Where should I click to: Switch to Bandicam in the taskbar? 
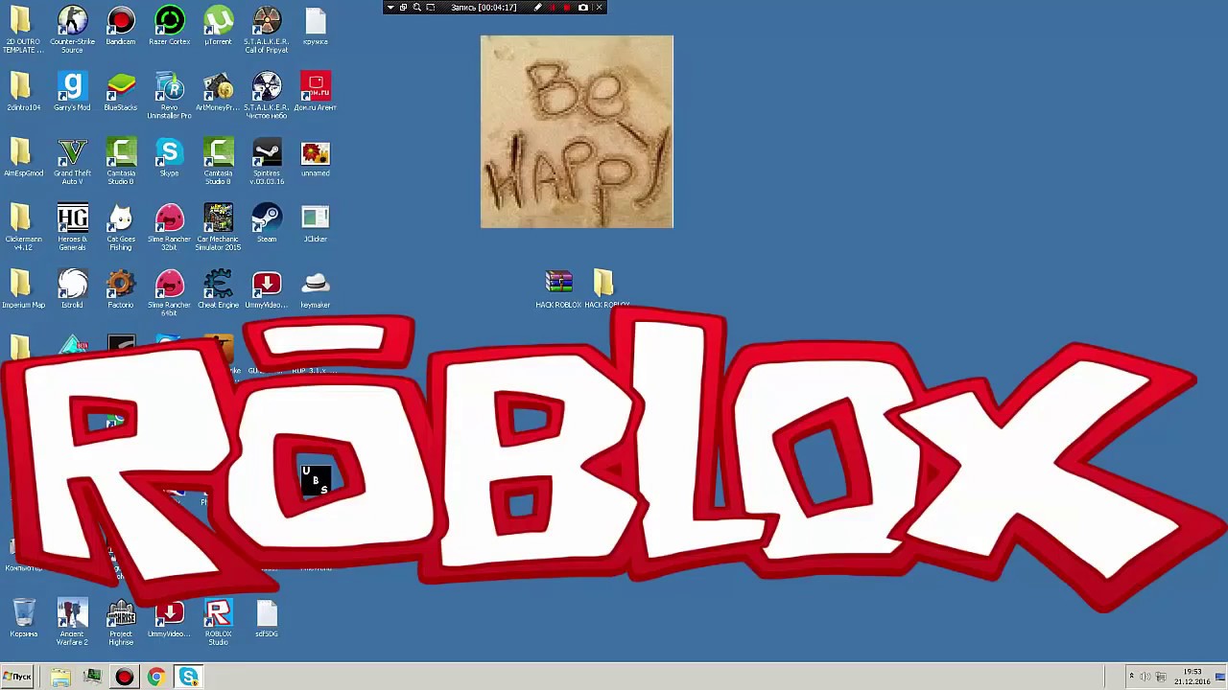coord(125,678)
